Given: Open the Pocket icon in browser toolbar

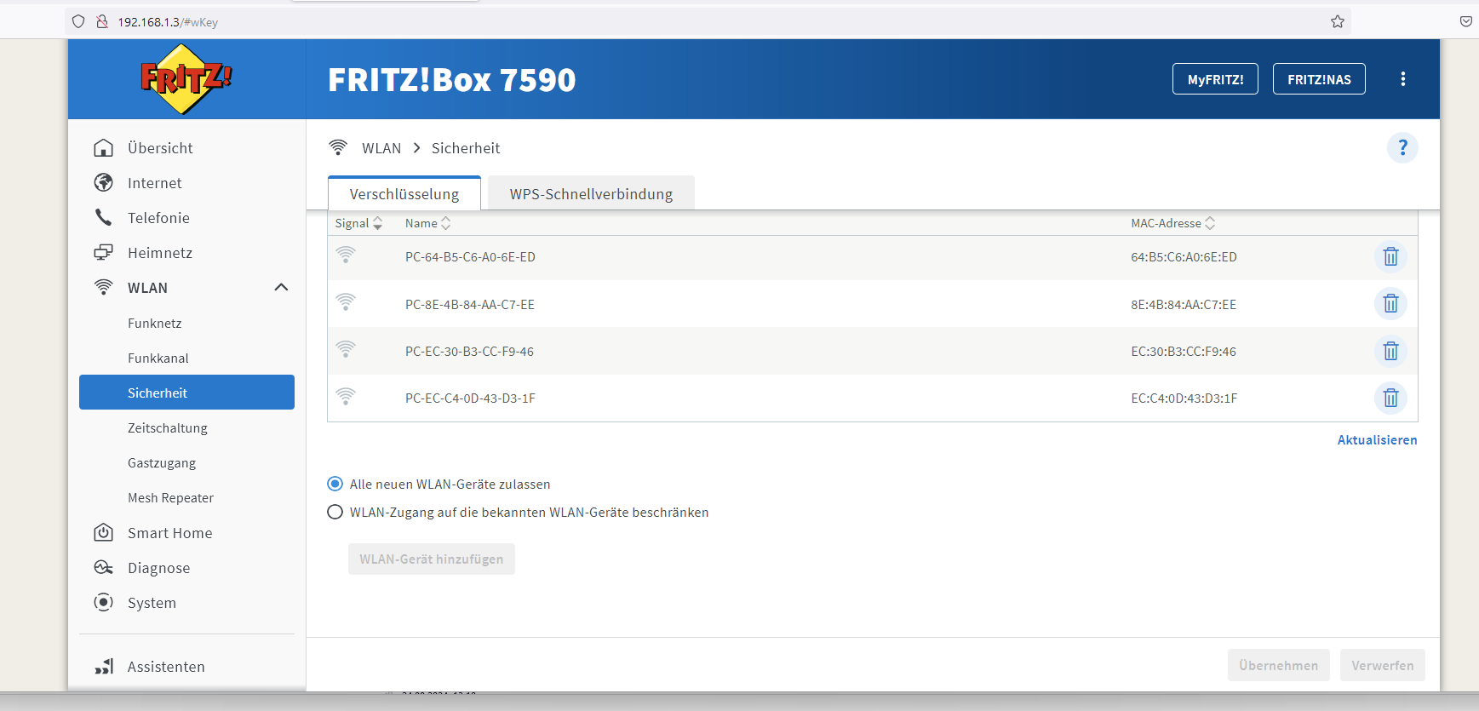Looking at the screenshot, I should point(1466,21).
